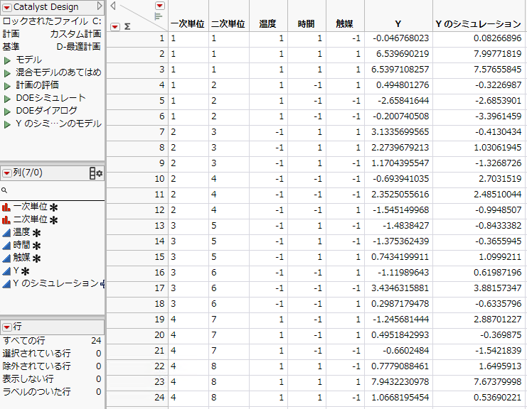
Task: Open the rows red triangle menu beside sigma
Action: 115,26
